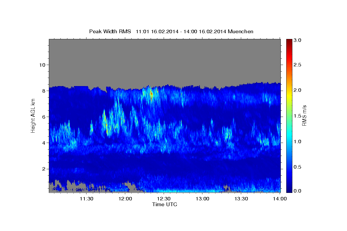
Task: Click the colorbar value 0.5
Action: click(x=298, y=167)
